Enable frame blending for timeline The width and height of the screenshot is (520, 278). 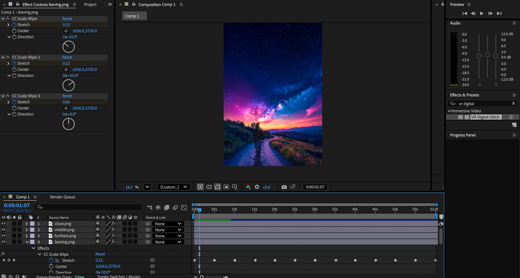(x=167, y=207)
